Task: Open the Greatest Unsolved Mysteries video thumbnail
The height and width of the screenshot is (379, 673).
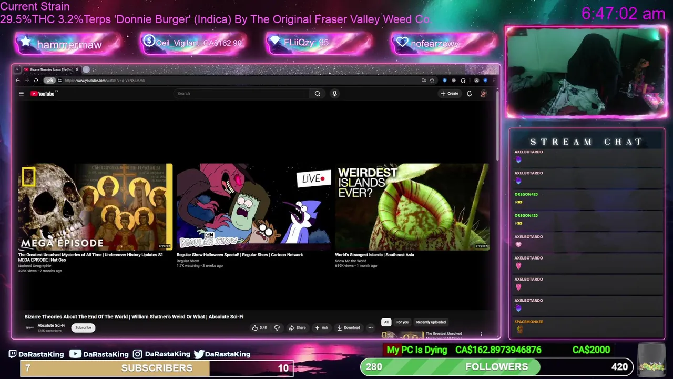Action: click(x=95, y=207)
